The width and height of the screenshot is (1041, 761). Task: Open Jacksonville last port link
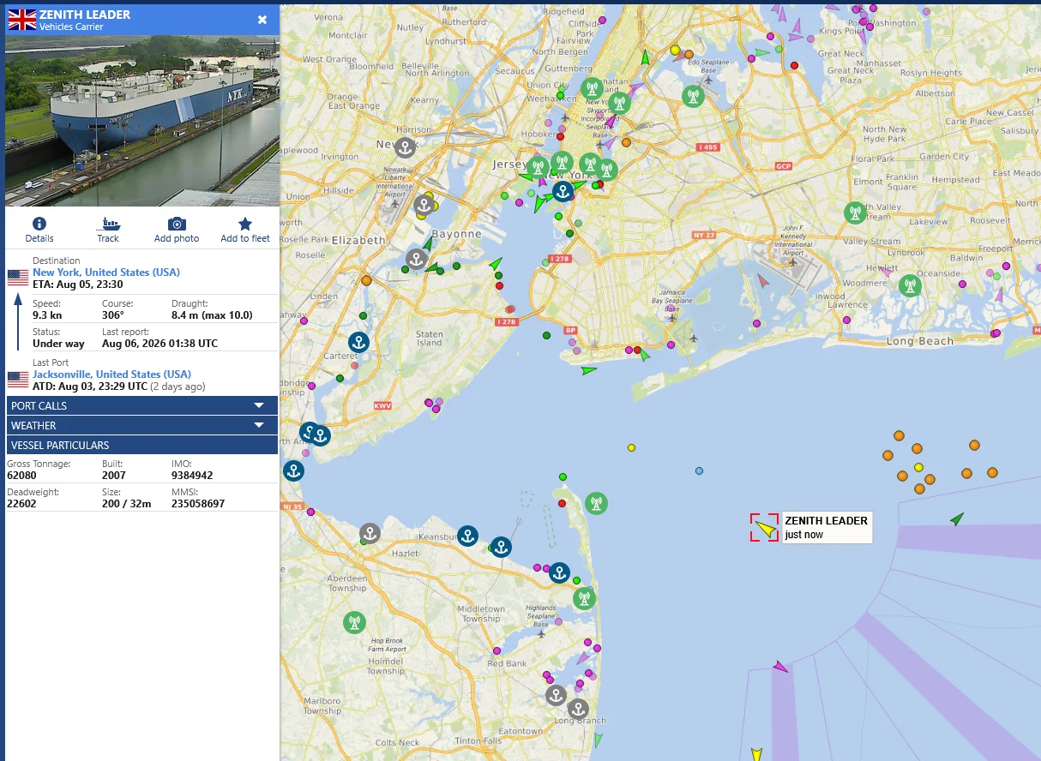tap(111, 375)
